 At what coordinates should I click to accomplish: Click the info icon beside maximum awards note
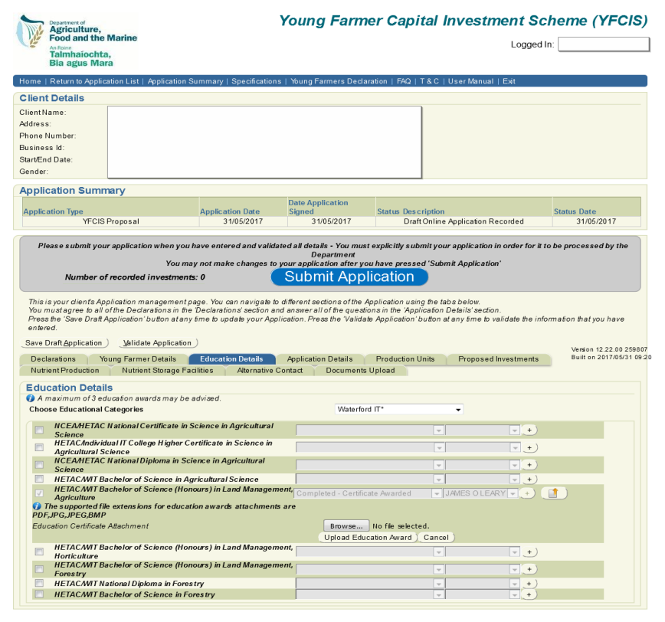(30, 398)
